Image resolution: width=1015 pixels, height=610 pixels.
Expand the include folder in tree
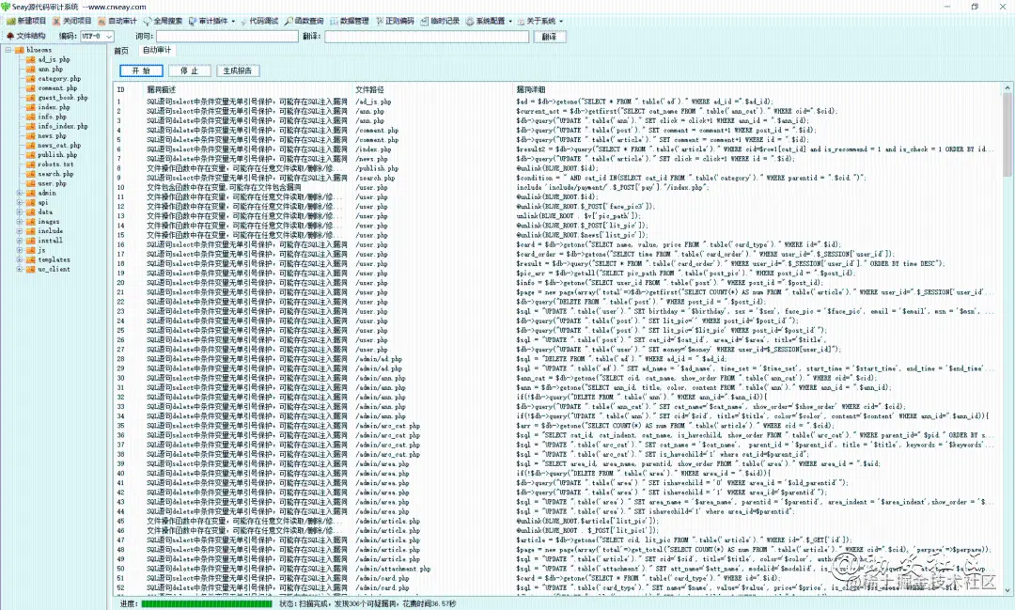tap(20, 230)
